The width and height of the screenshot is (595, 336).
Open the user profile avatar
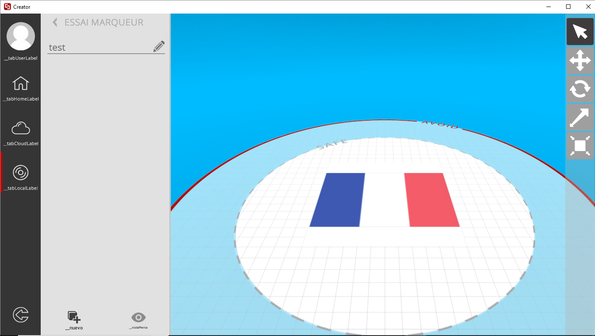point(21,36)
